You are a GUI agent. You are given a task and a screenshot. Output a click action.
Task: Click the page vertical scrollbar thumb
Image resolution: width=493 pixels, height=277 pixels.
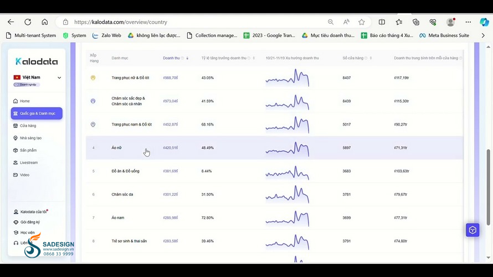pos(488,187)
